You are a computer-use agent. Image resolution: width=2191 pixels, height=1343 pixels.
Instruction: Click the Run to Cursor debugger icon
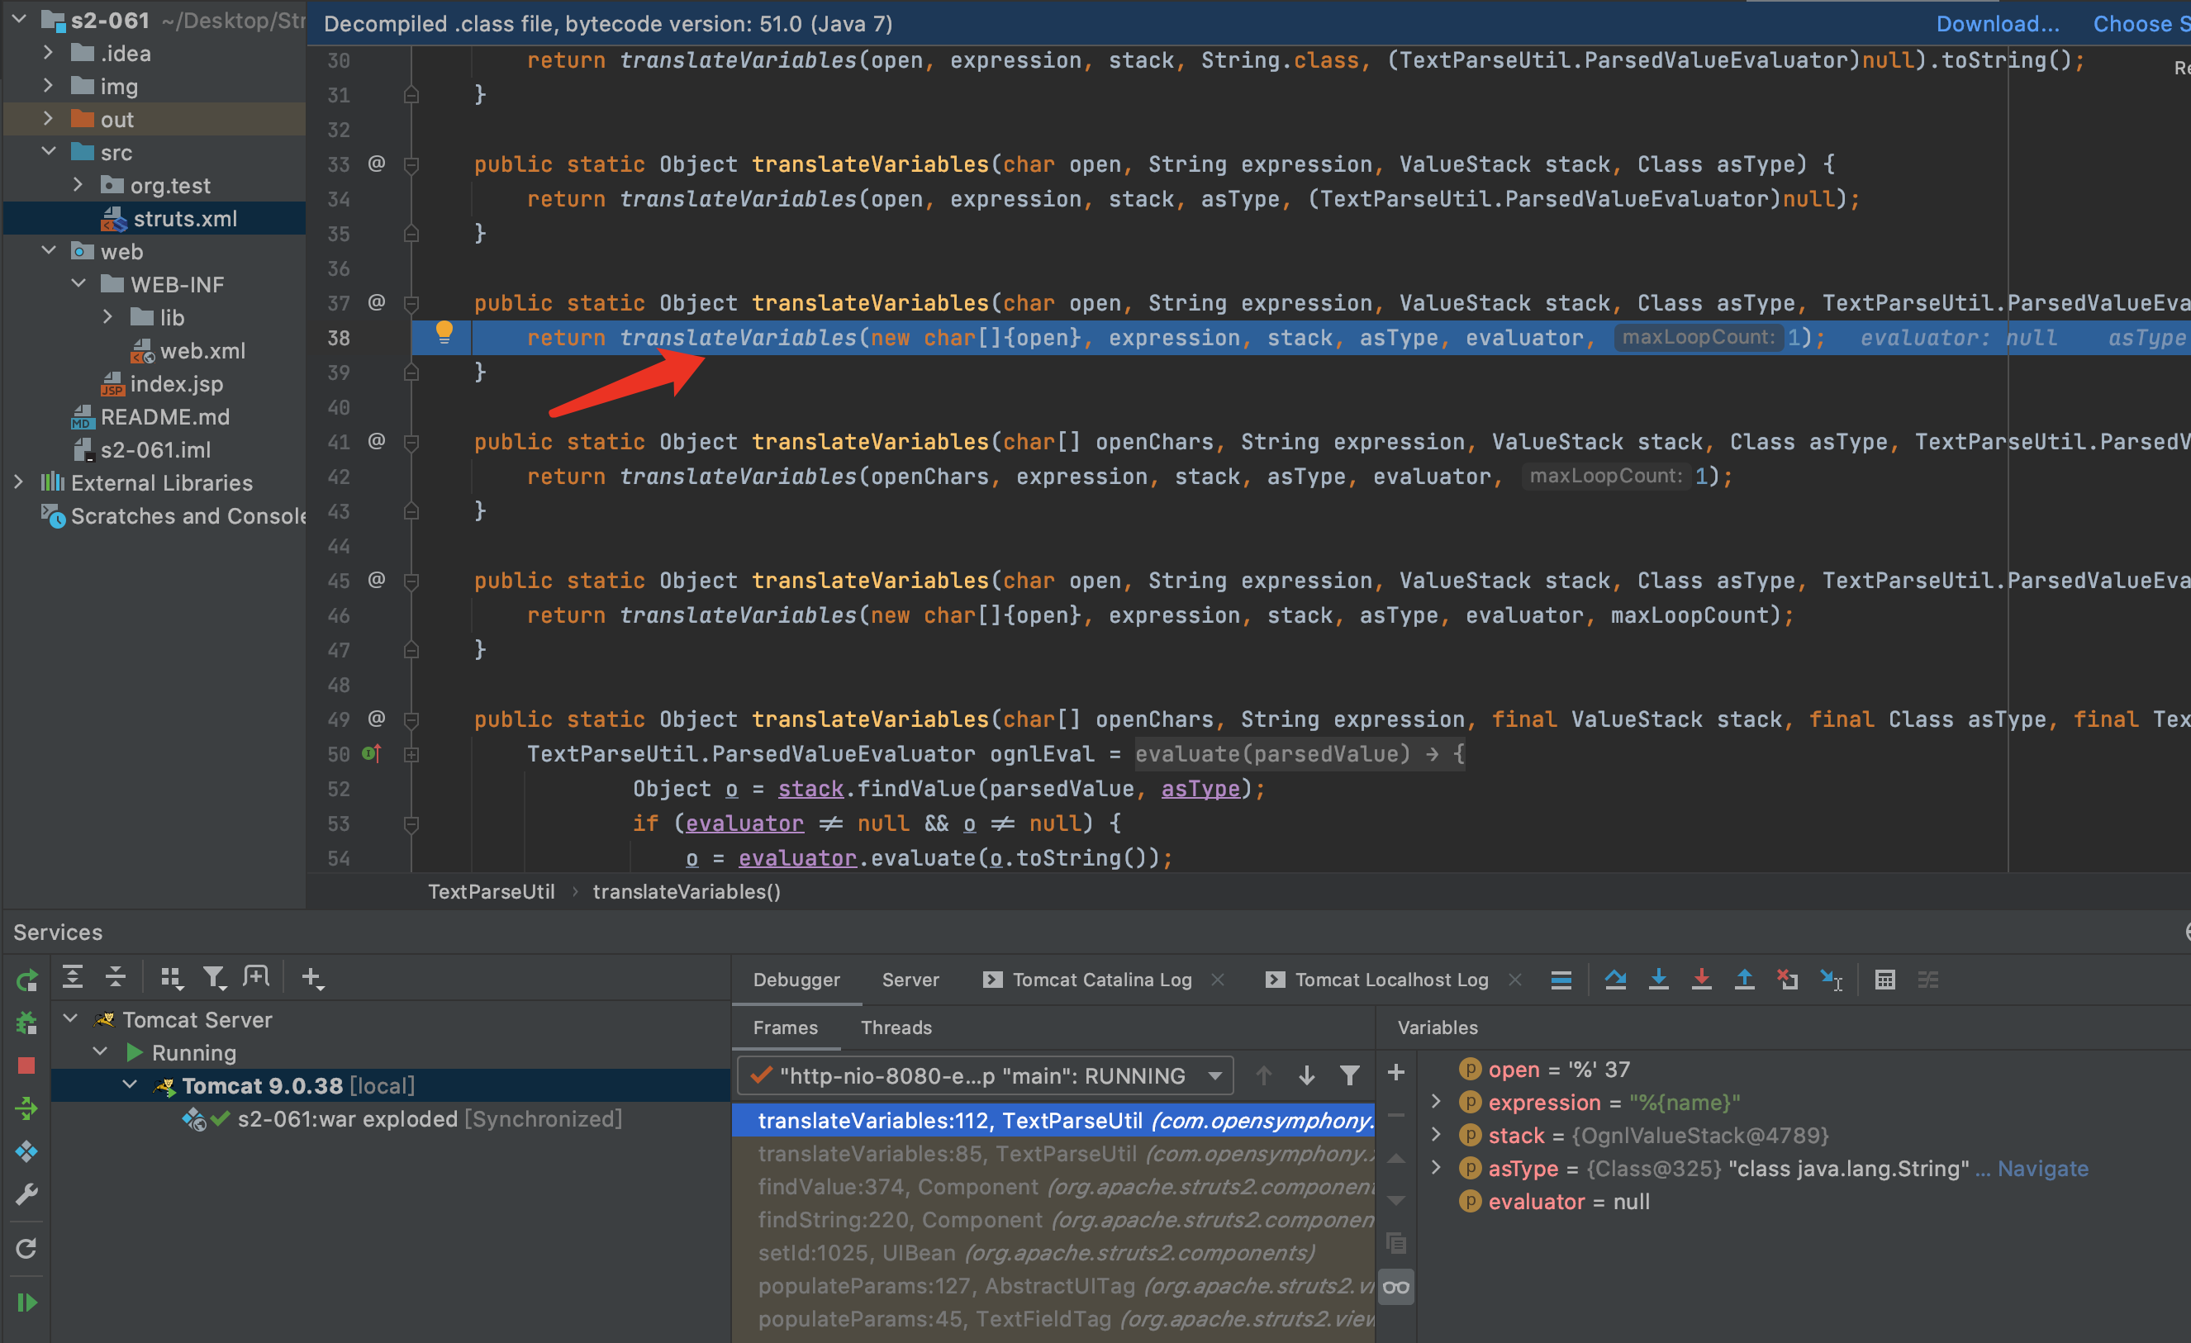tap(1831, 980)
